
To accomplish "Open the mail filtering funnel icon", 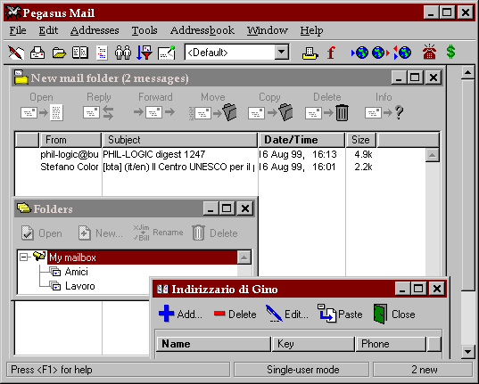I will 145,53.
